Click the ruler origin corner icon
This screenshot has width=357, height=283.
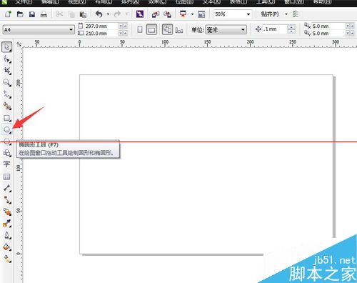tap(19, 44)
